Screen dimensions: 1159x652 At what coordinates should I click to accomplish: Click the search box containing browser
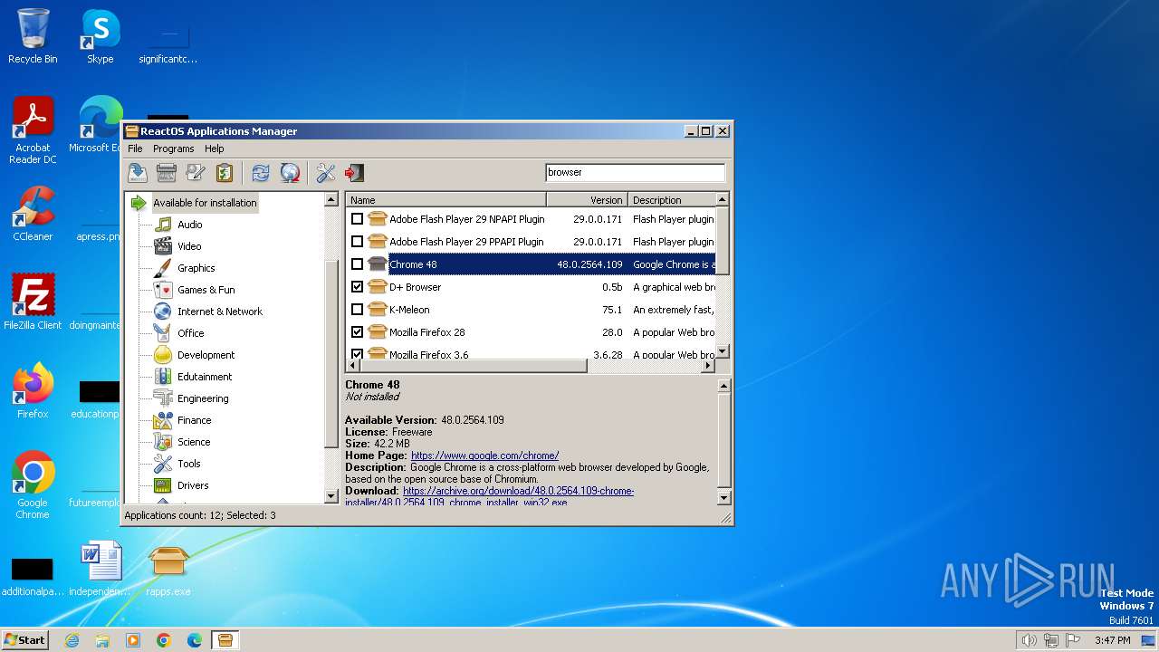[x=635, y=172]
